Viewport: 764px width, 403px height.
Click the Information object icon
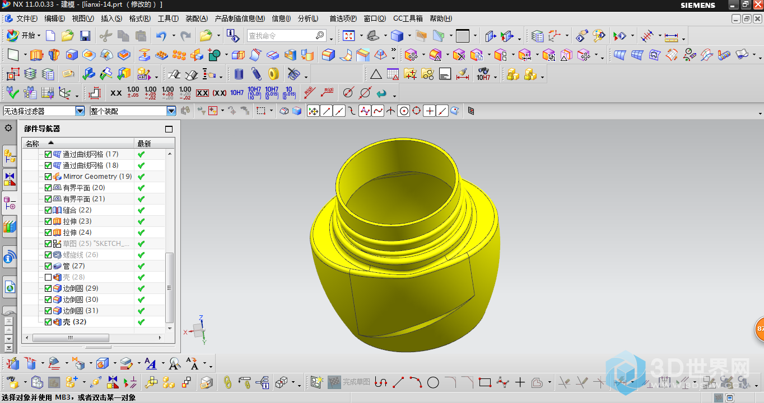232,36
